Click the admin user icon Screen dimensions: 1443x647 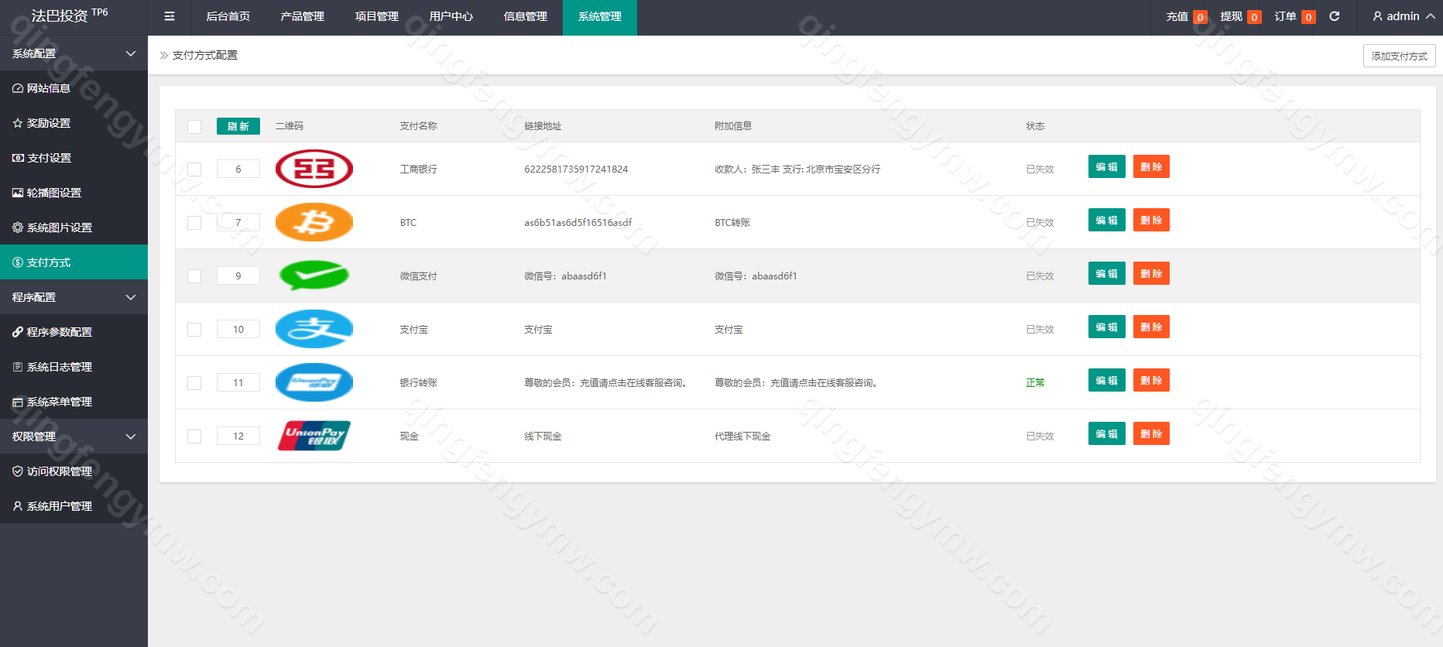coord(1377,16)
